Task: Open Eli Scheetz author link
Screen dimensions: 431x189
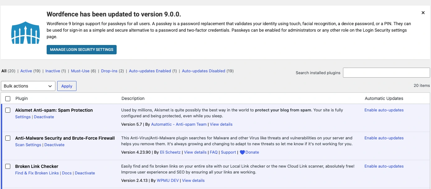Action: (170, 152)
